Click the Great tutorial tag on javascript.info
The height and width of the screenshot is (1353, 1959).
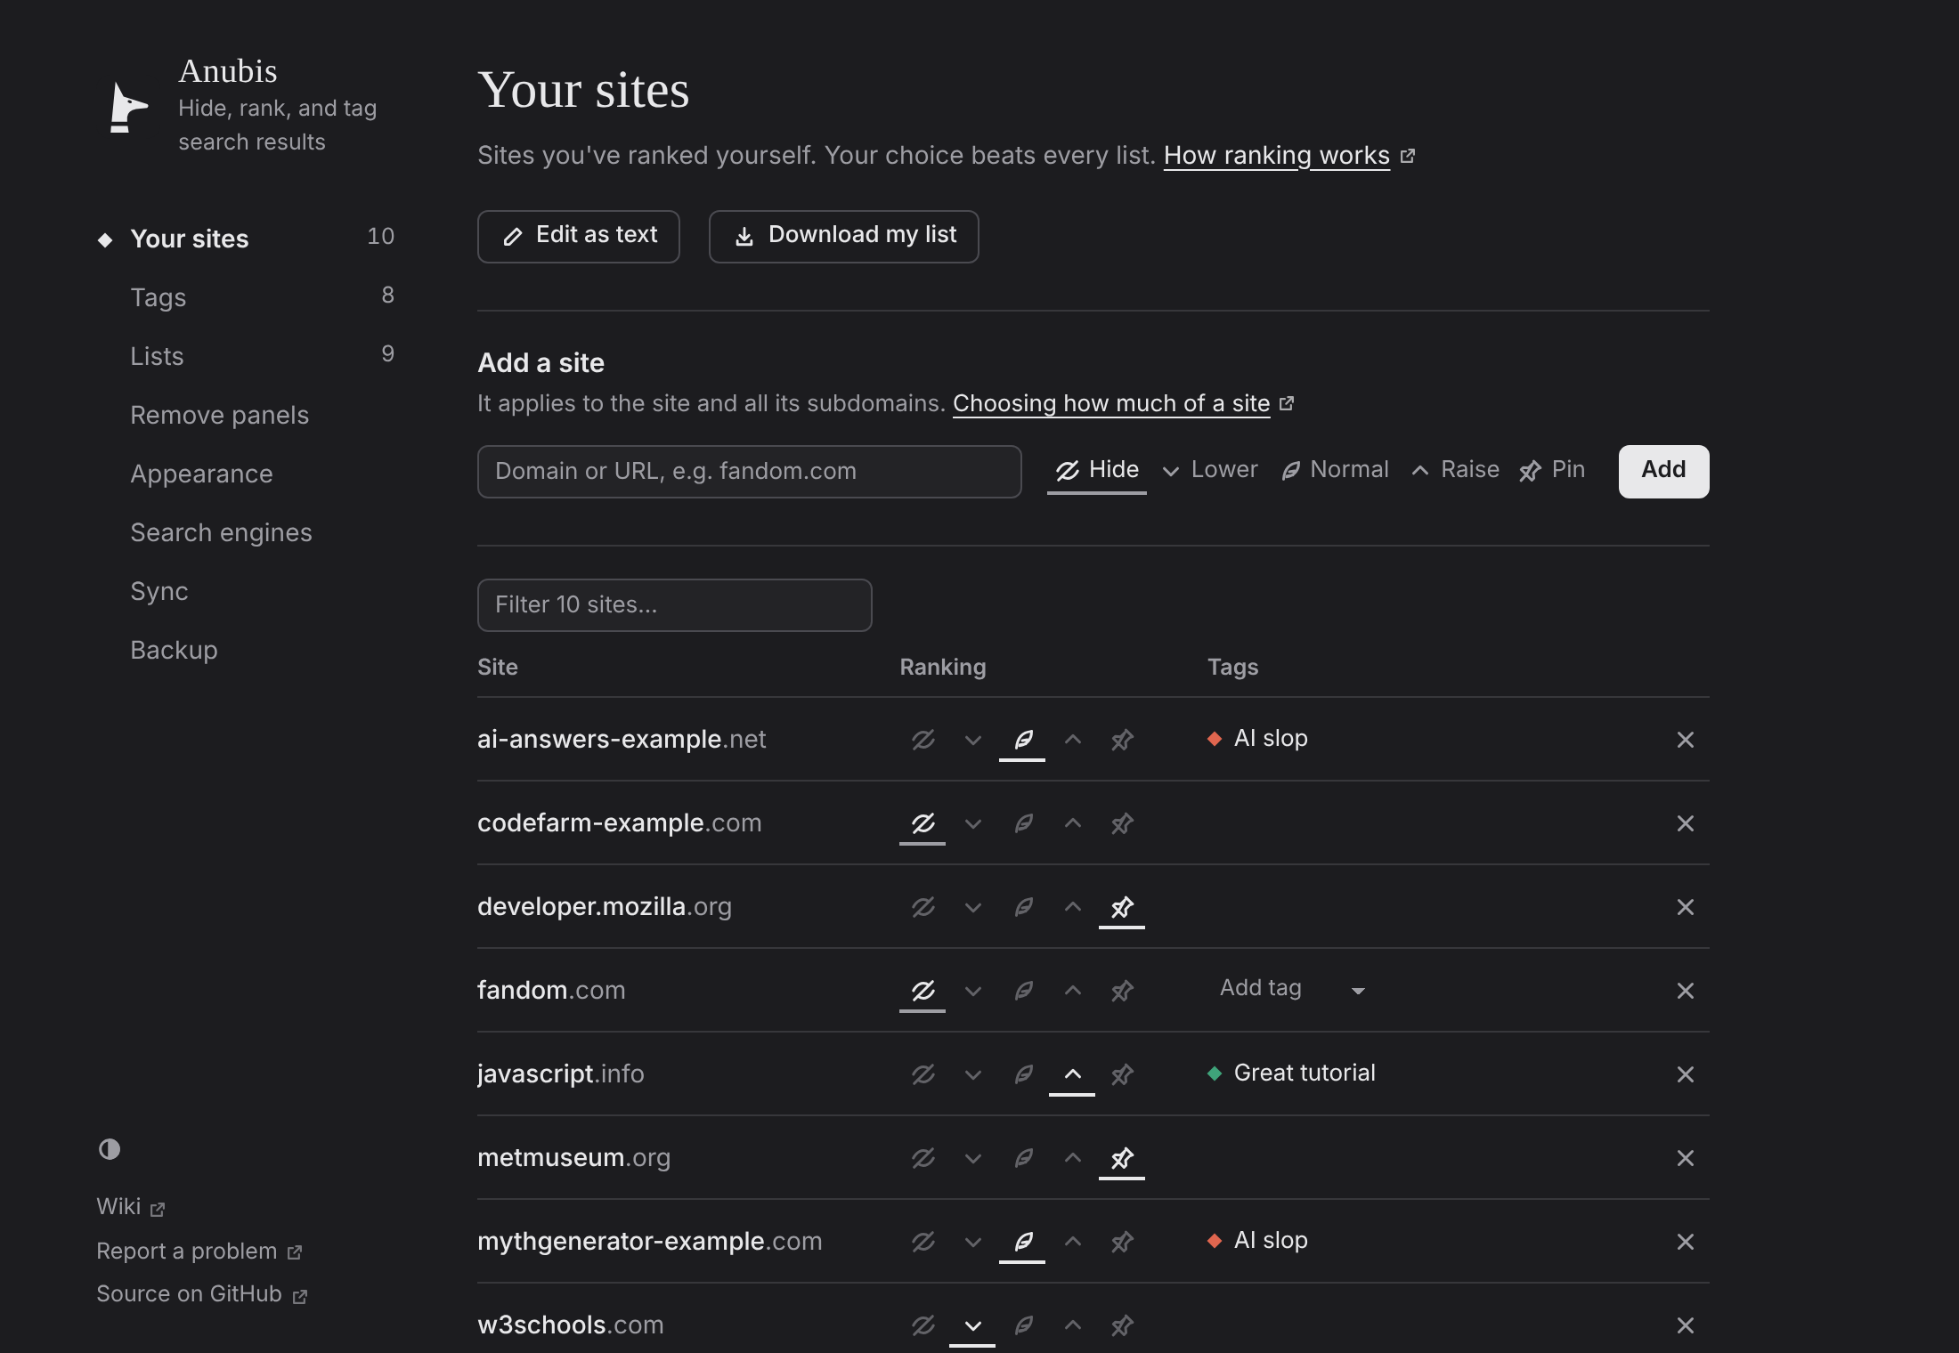coord(1291,1073)
